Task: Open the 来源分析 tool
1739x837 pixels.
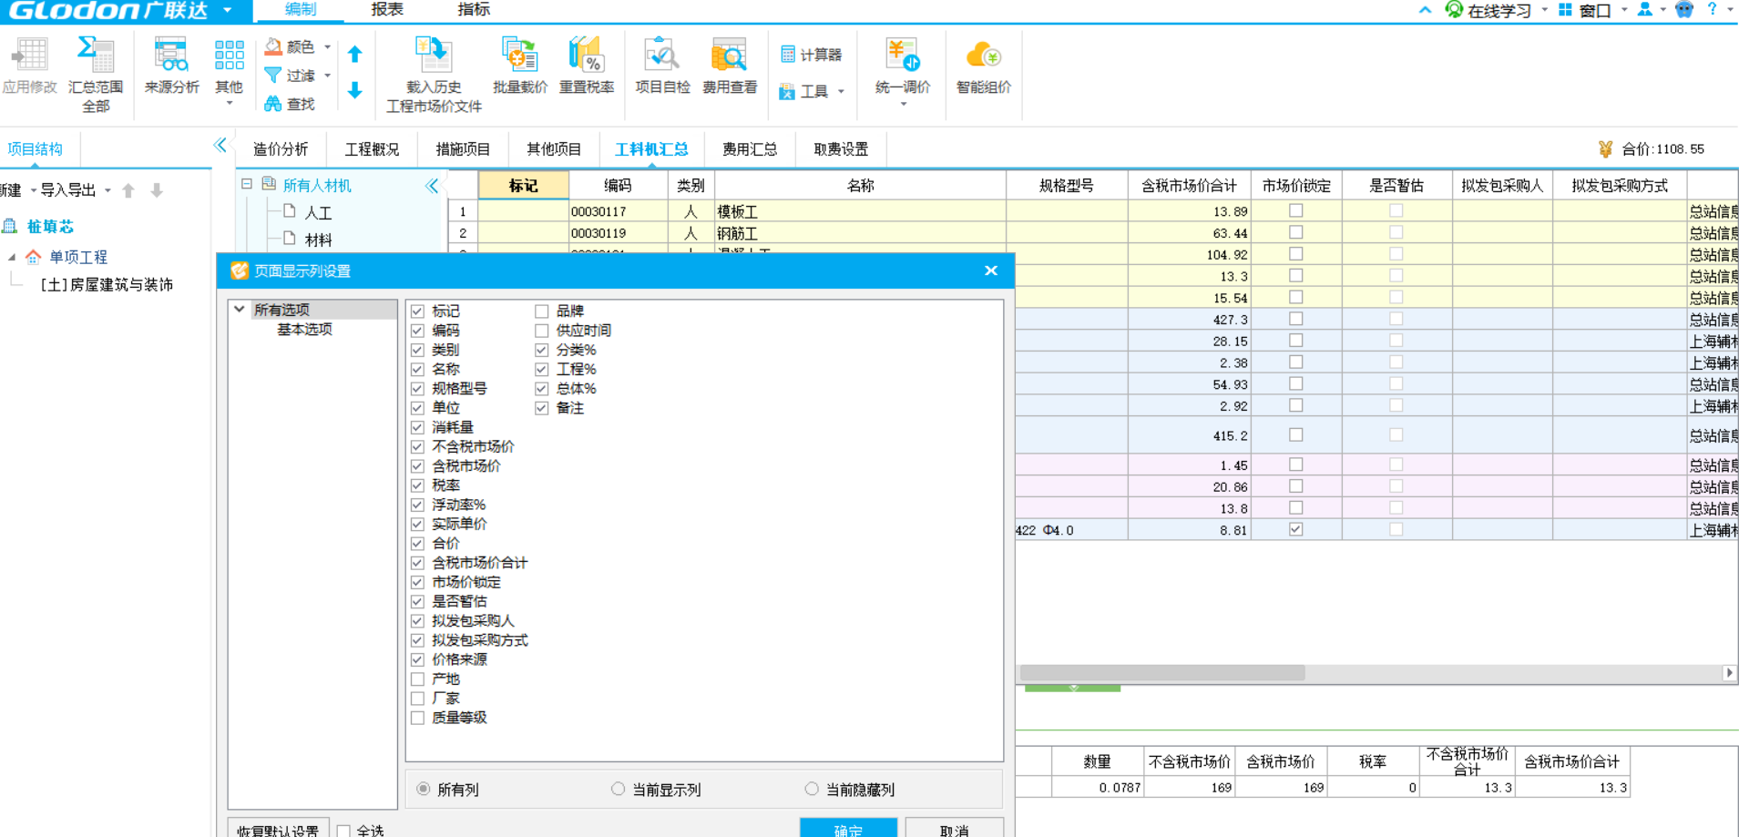Action: pyautogui.click(x=171, y=66)
